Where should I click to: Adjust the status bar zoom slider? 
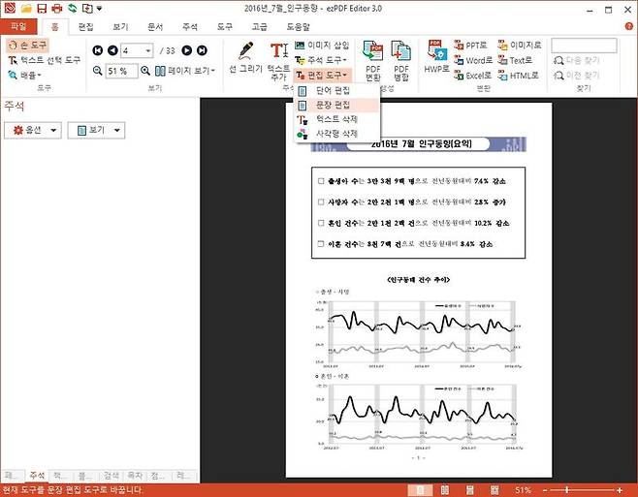(567, 490)
